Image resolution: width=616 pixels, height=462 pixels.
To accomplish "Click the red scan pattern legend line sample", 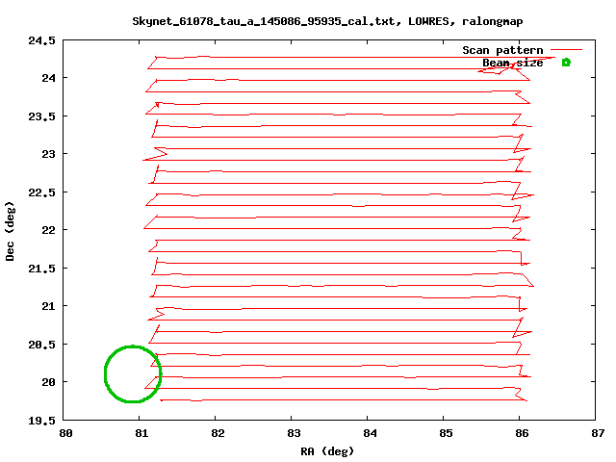I will coord(566,50).
